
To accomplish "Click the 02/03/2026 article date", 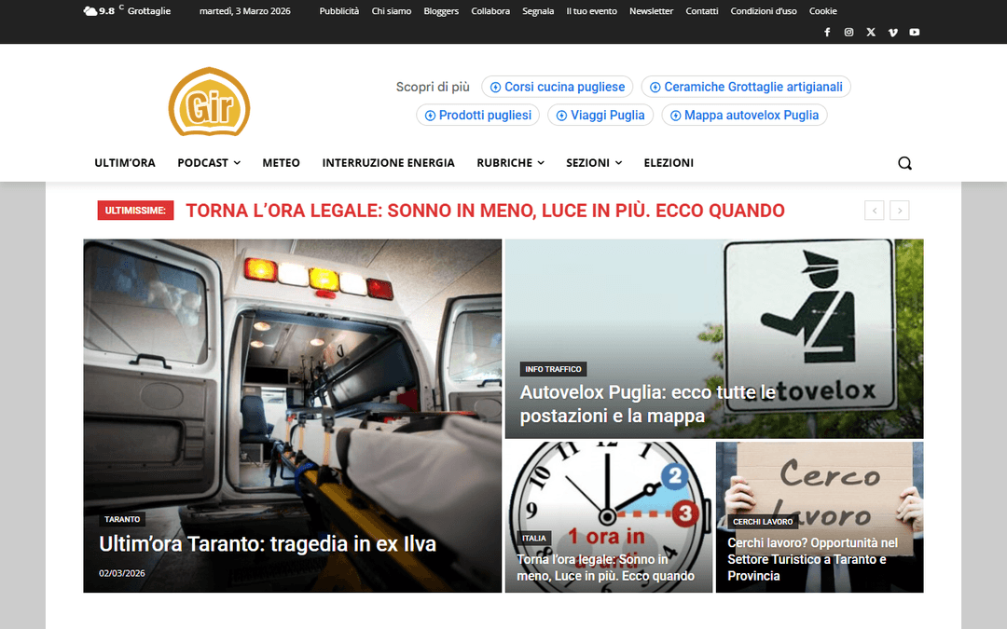I will point(122,573).
